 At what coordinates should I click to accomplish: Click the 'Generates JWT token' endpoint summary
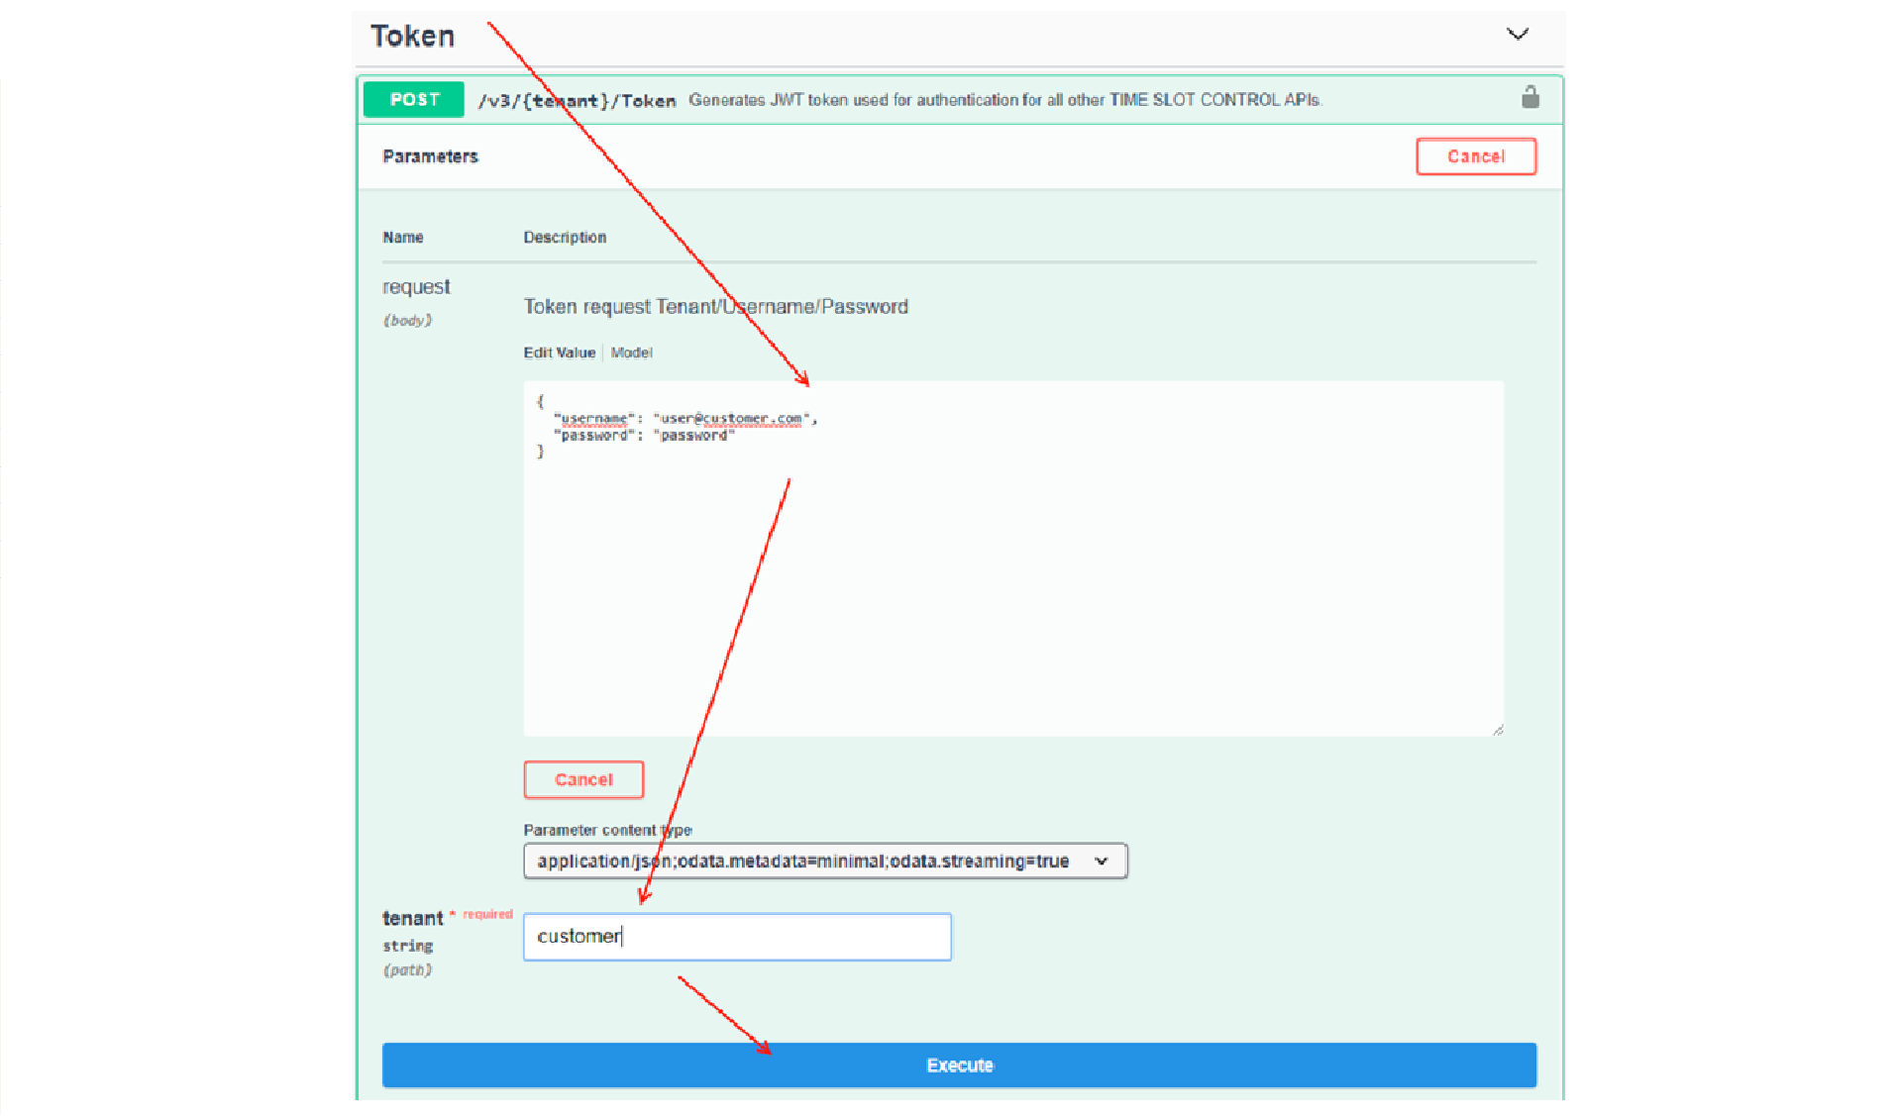tap(1004, 100)
